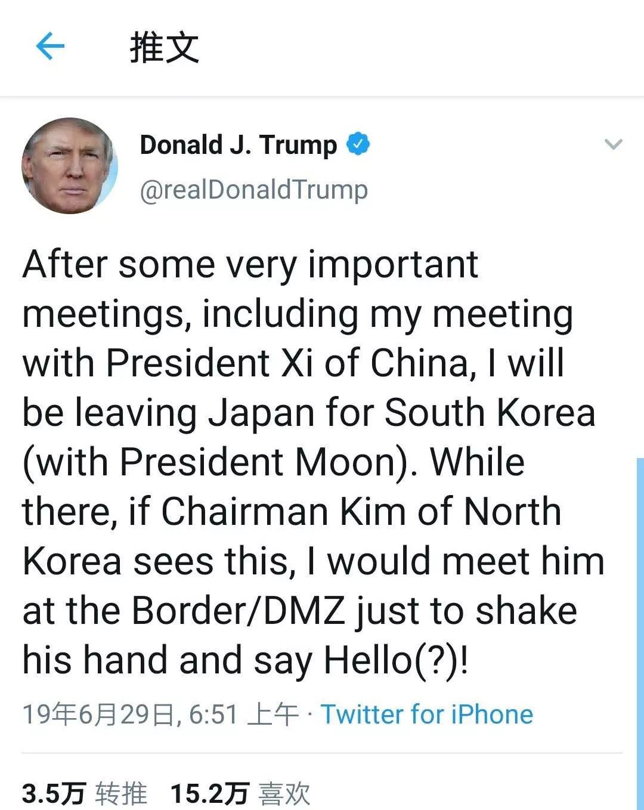The image size is (644, 810).
Task: Tap the 推文 page title
Action: [x=164, y=48]
